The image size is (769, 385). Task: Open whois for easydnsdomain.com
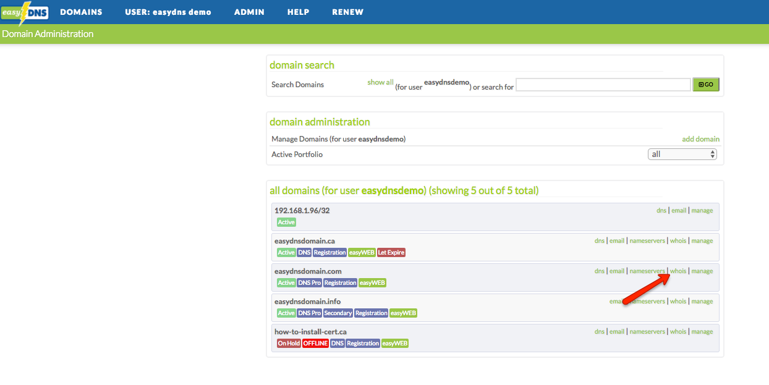click(x=678, y=271)
